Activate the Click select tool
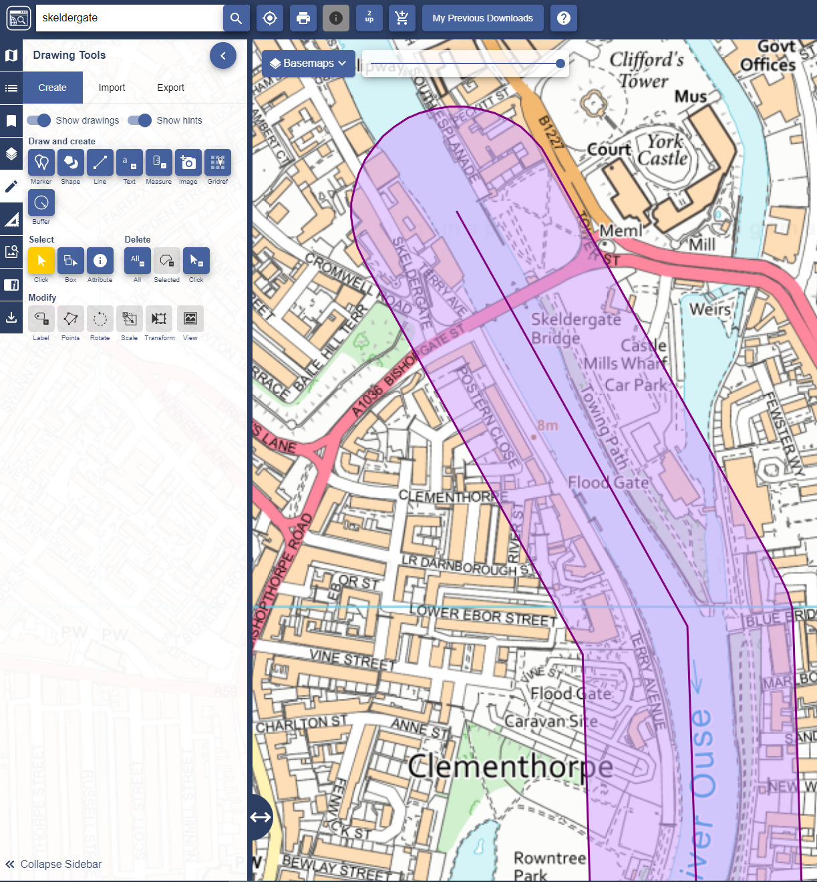The height and width of the screenshot is (882, 817). (41, 261)
